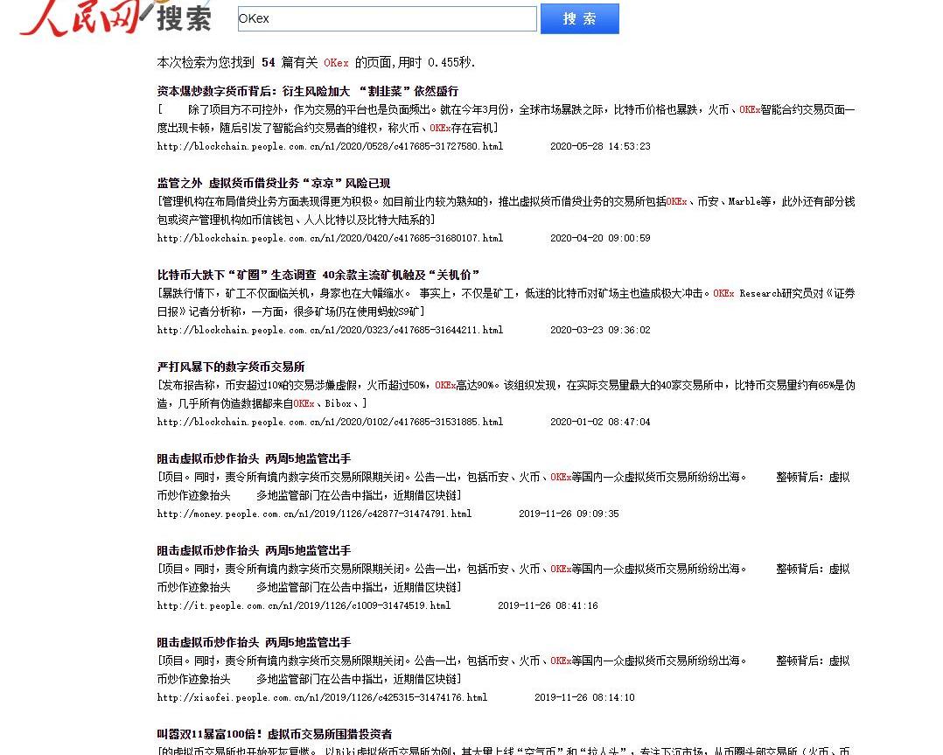
Task: Open article 严打风暴下的数字货币交易所
Action: pos(231,367)
